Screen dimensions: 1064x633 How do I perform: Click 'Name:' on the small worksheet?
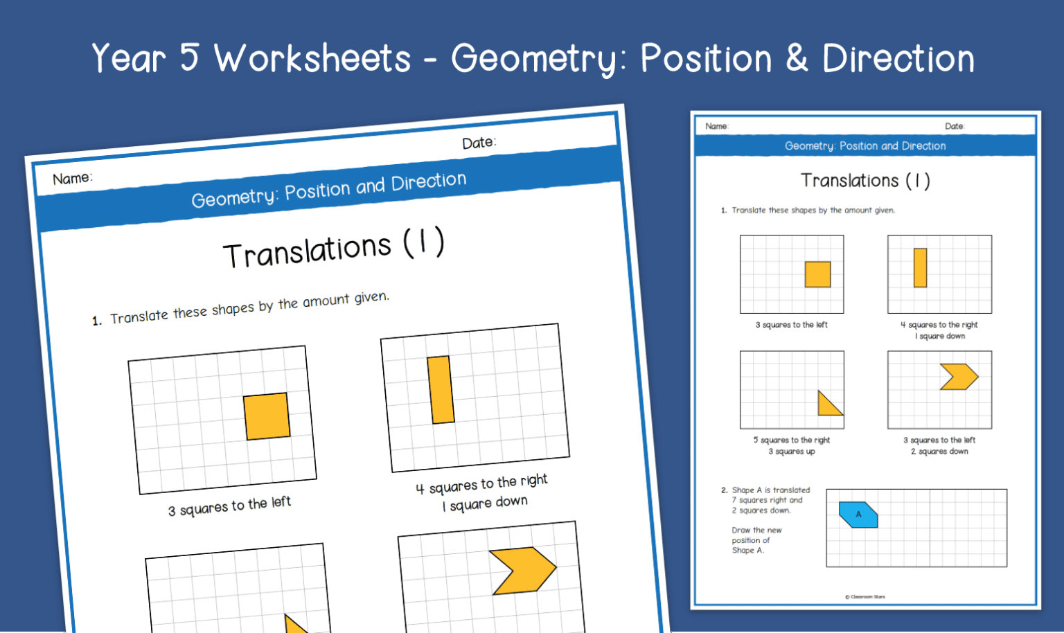tap(716, 126)
